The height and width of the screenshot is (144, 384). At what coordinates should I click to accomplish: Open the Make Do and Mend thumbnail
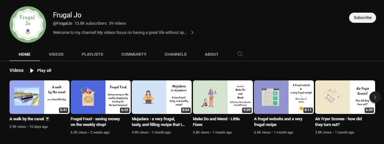click(223, 97)
